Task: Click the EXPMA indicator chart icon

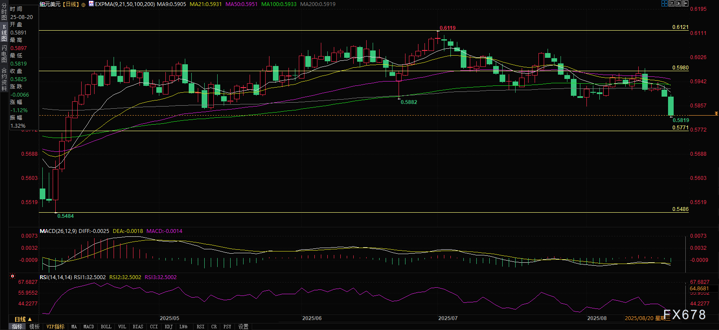Action: [91, 4]
